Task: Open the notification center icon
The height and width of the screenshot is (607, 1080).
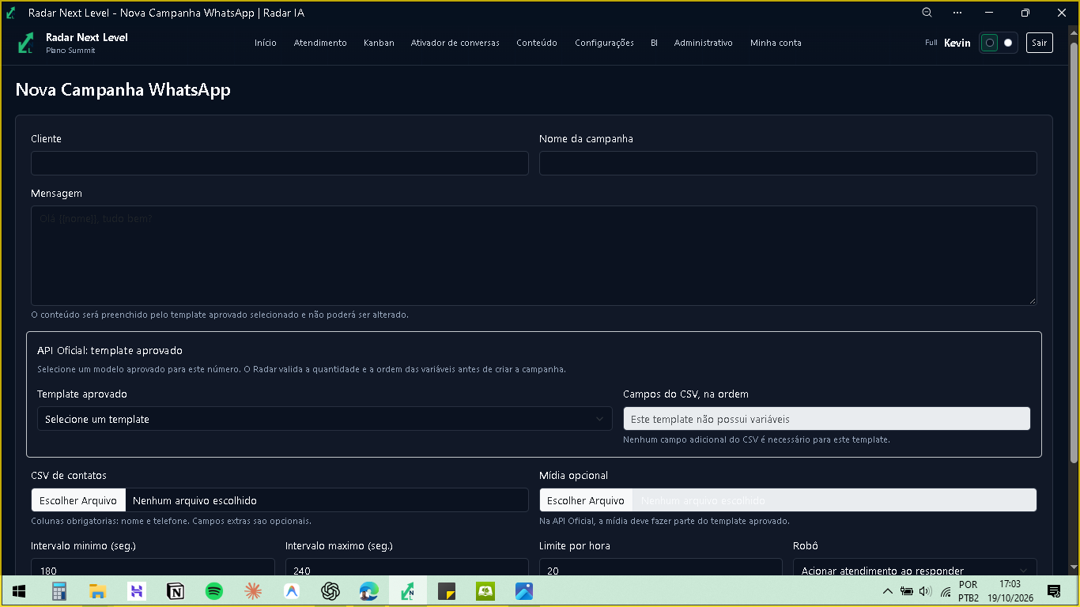Action: (x=1054, y=591)
